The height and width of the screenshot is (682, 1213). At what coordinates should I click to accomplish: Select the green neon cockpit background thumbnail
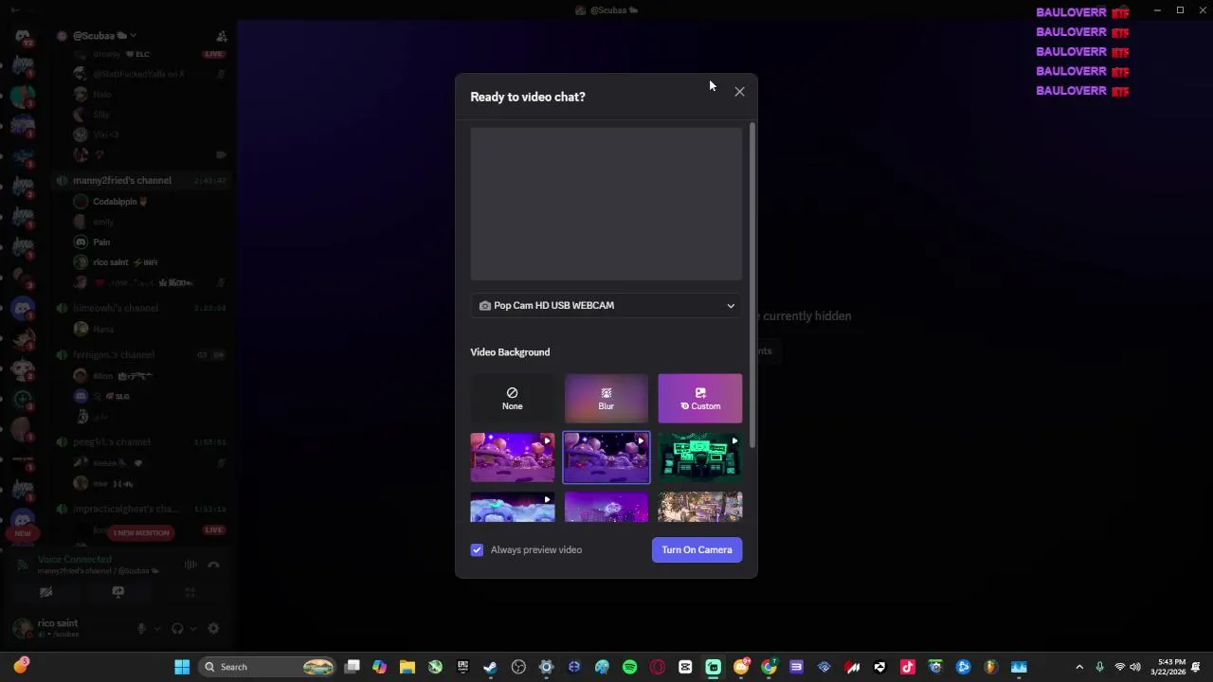click(x=700, y=458)
